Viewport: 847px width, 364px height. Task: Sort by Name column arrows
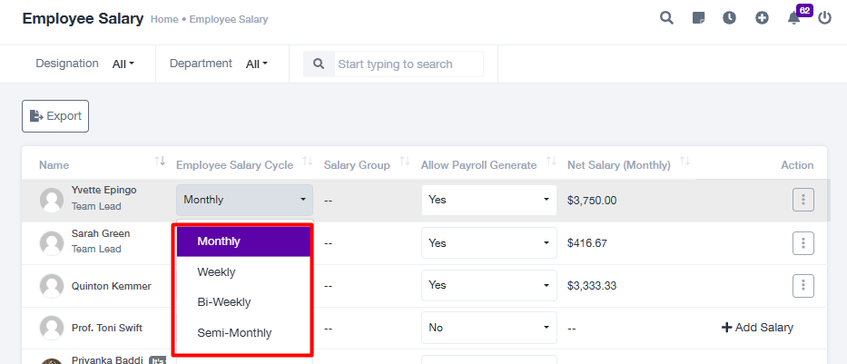point(160,161)
